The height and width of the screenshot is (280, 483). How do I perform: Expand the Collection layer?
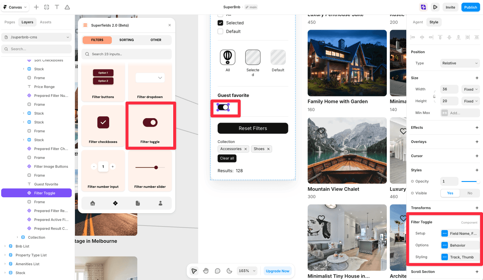17,237
